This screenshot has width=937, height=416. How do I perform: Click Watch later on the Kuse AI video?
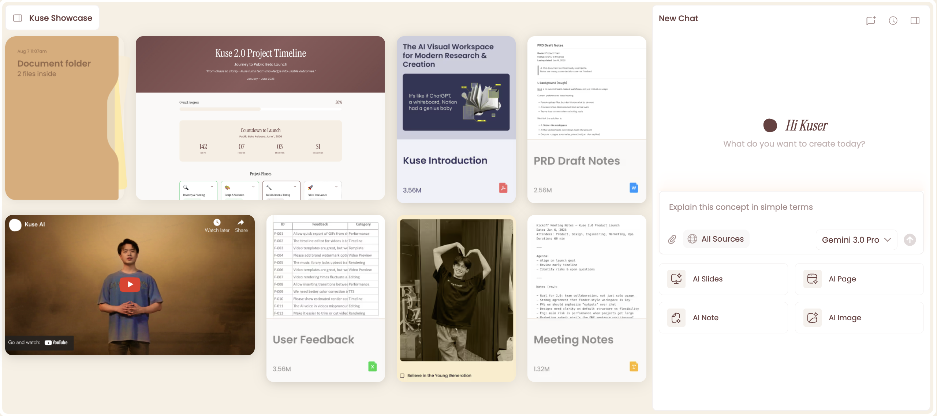point(217,226)
